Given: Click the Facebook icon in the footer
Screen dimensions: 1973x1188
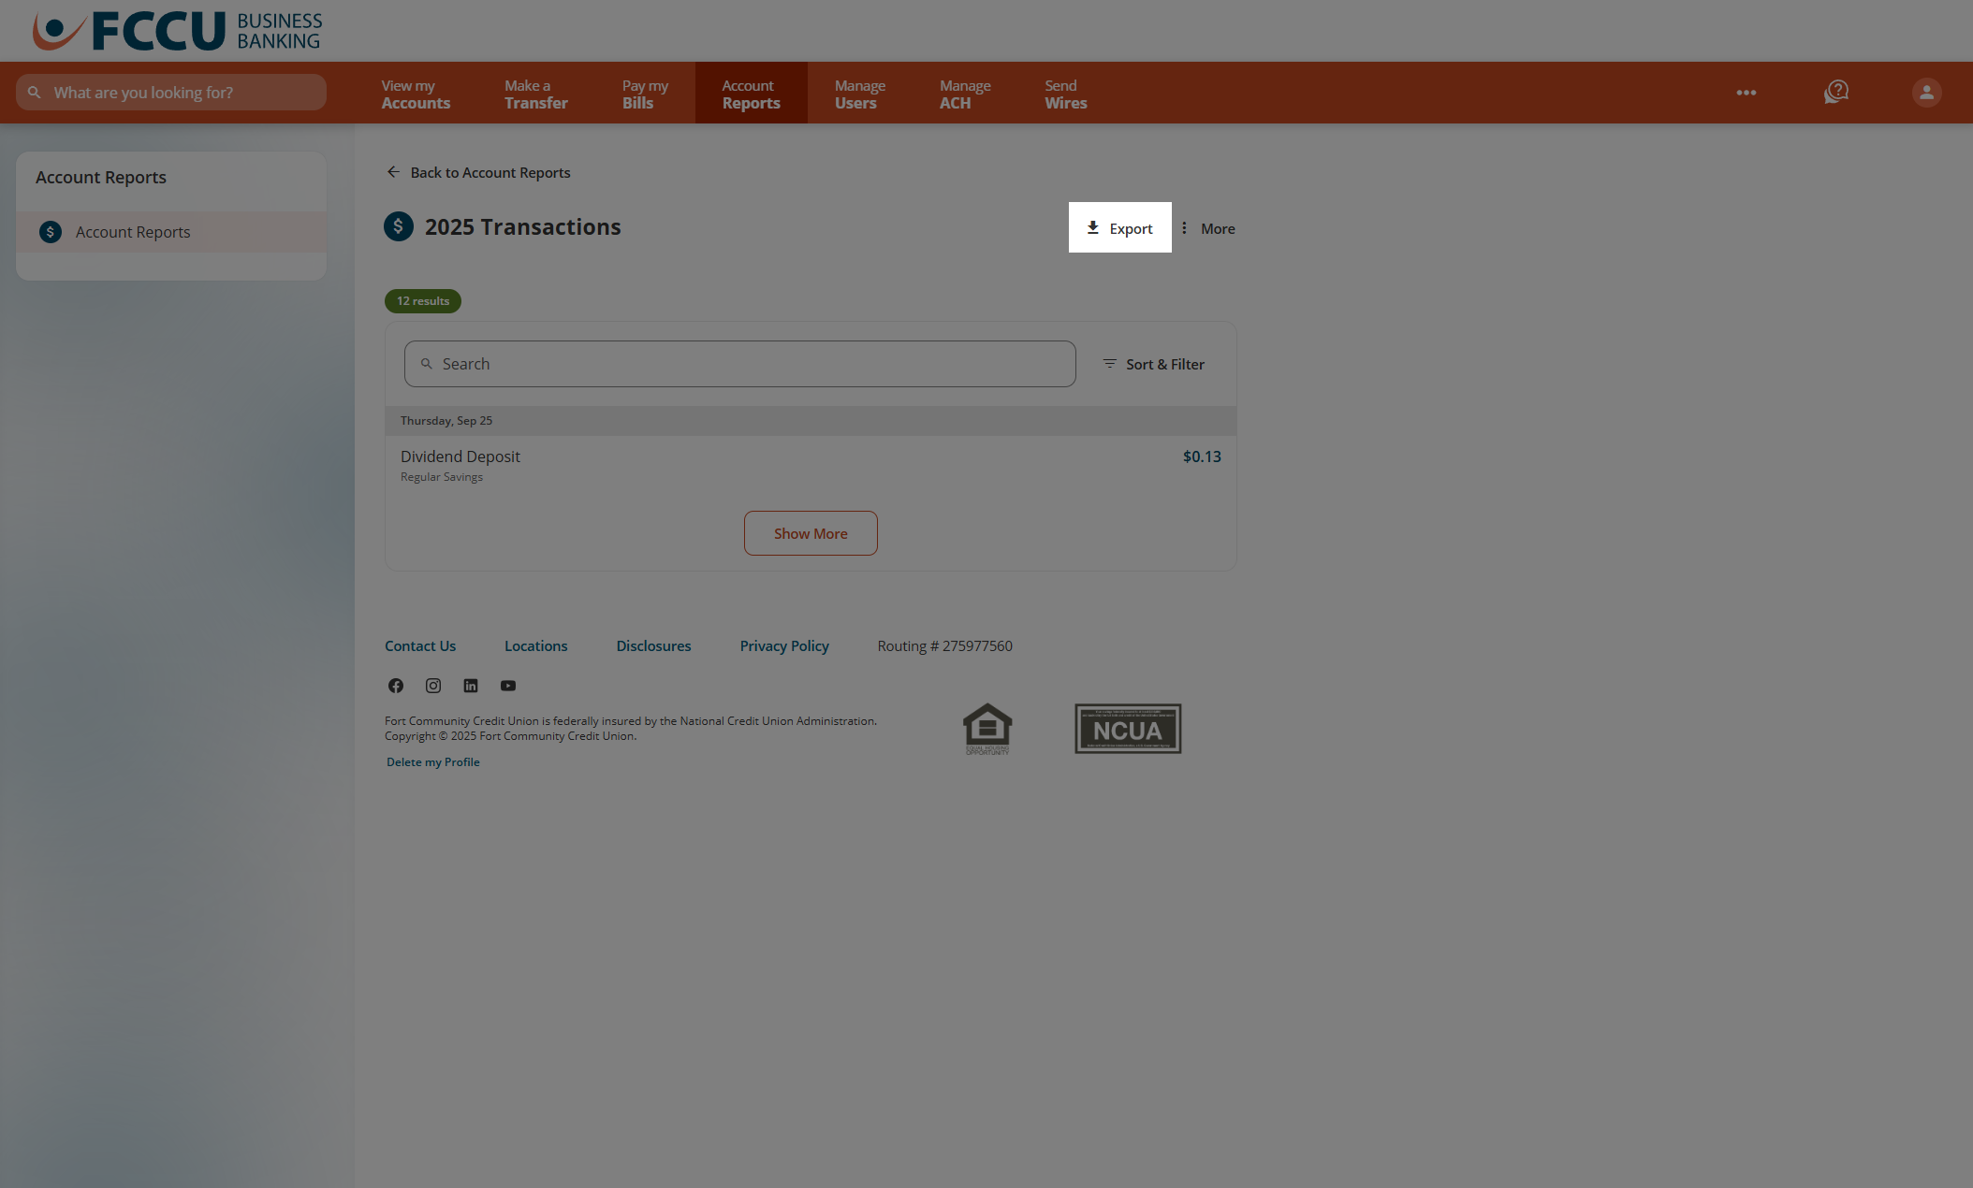Looking at the screenshot, I should pos(395,686).
